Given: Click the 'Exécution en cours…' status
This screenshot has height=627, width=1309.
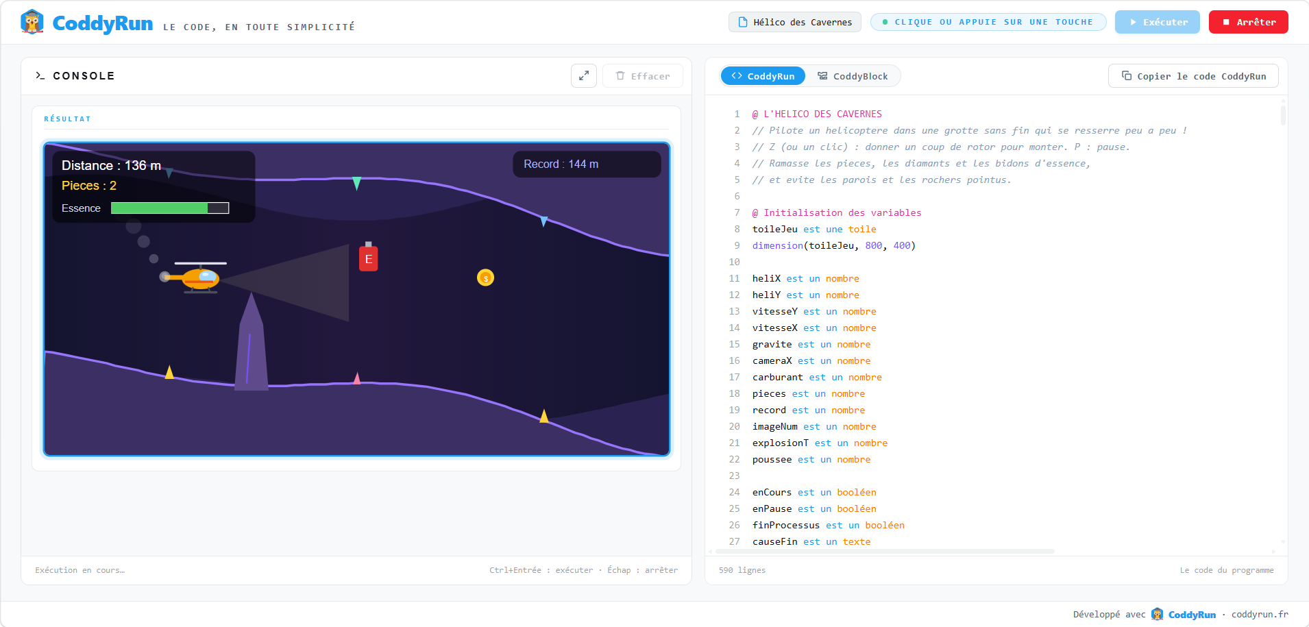Looking at the screenshot, I should (x=80, y=570).
